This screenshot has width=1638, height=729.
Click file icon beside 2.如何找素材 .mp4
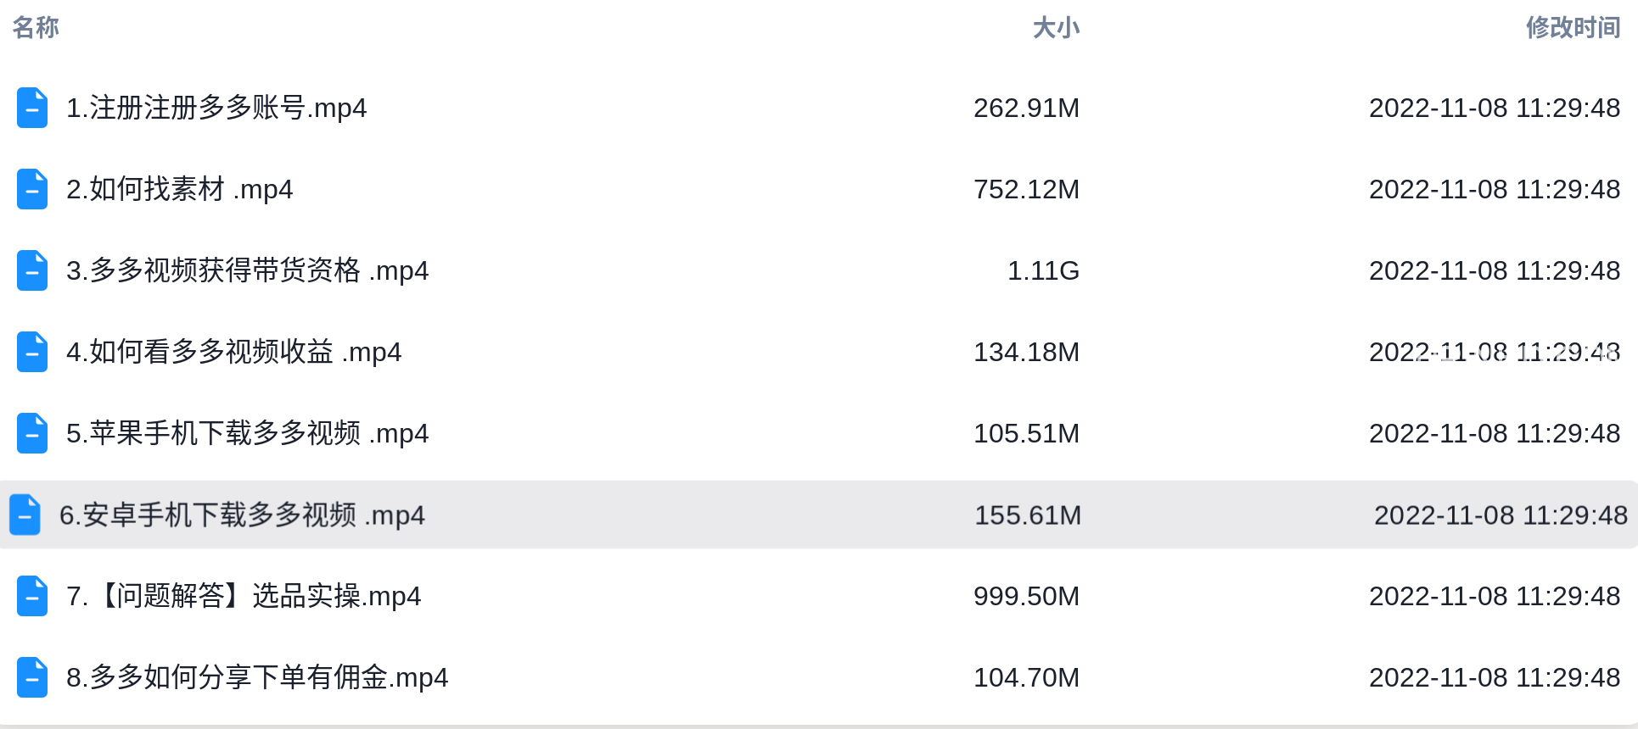32,189
